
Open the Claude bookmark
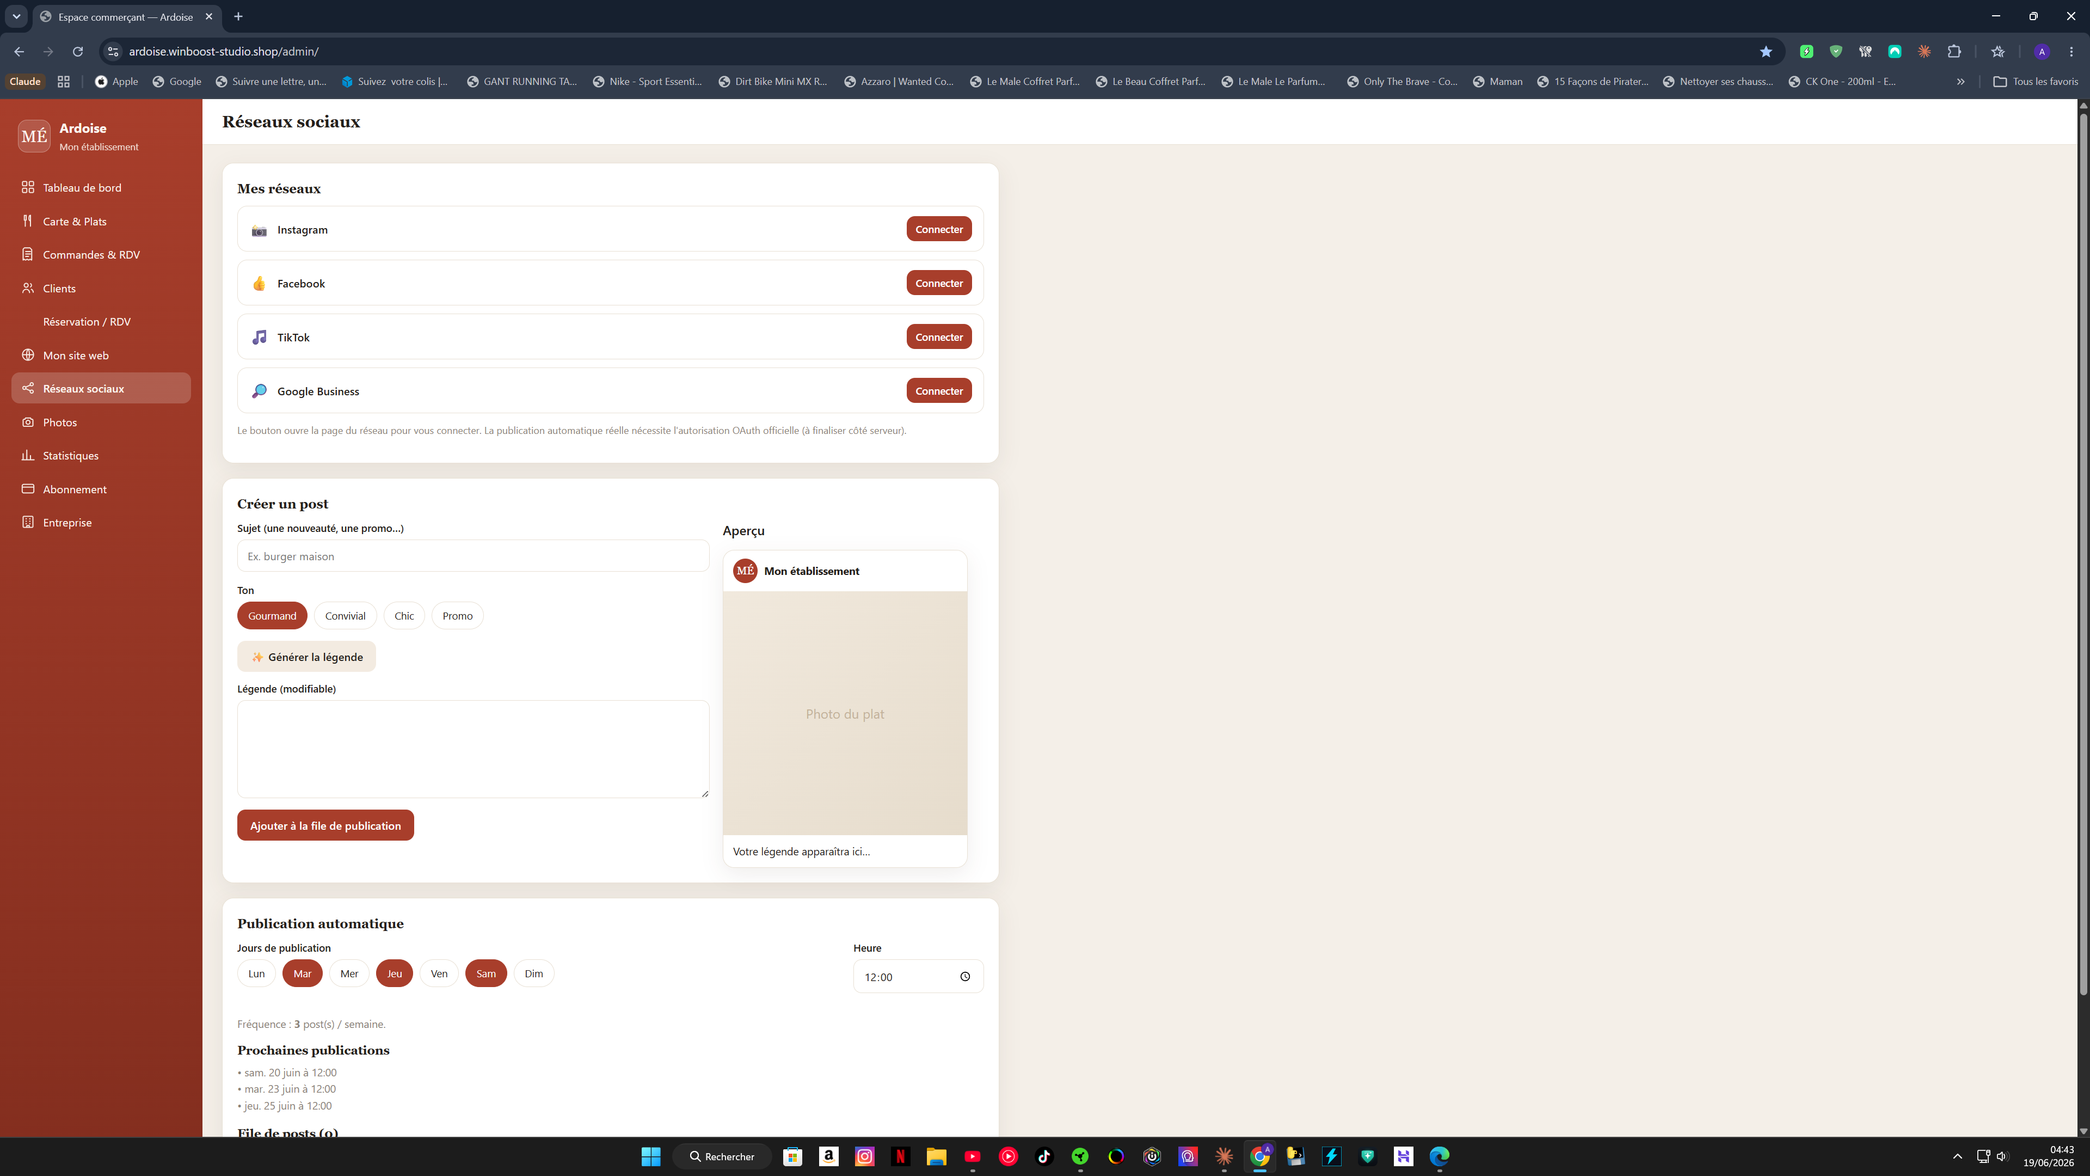[25, 81]
